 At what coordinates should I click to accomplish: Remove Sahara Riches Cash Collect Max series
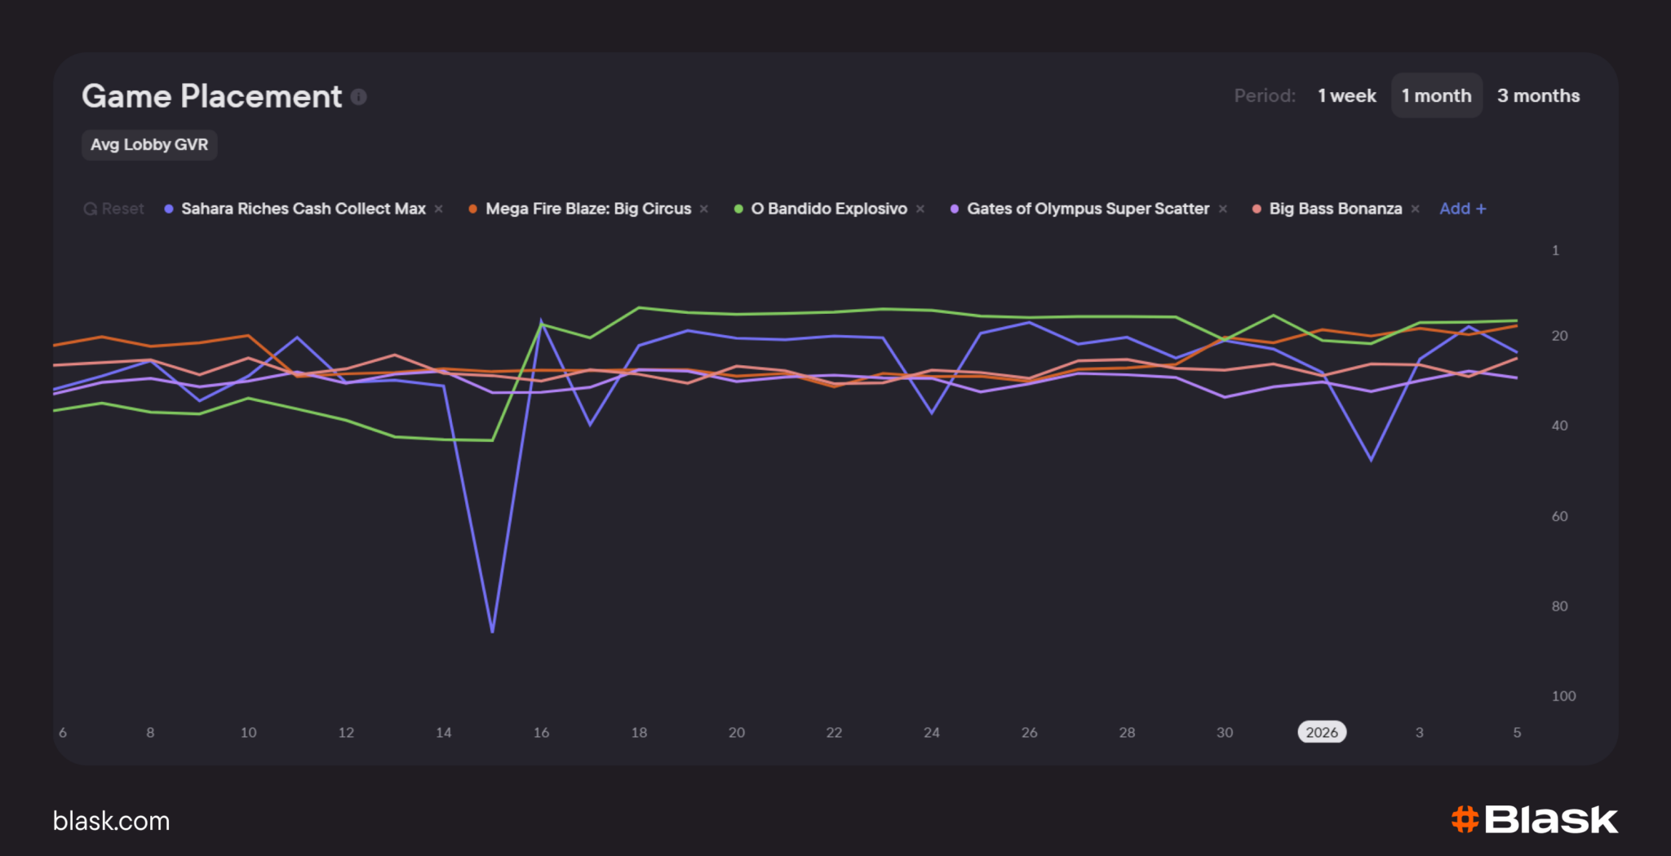439,210
